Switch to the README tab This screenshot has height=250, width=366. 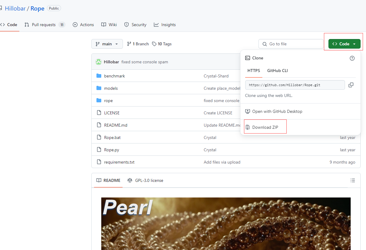108,180
